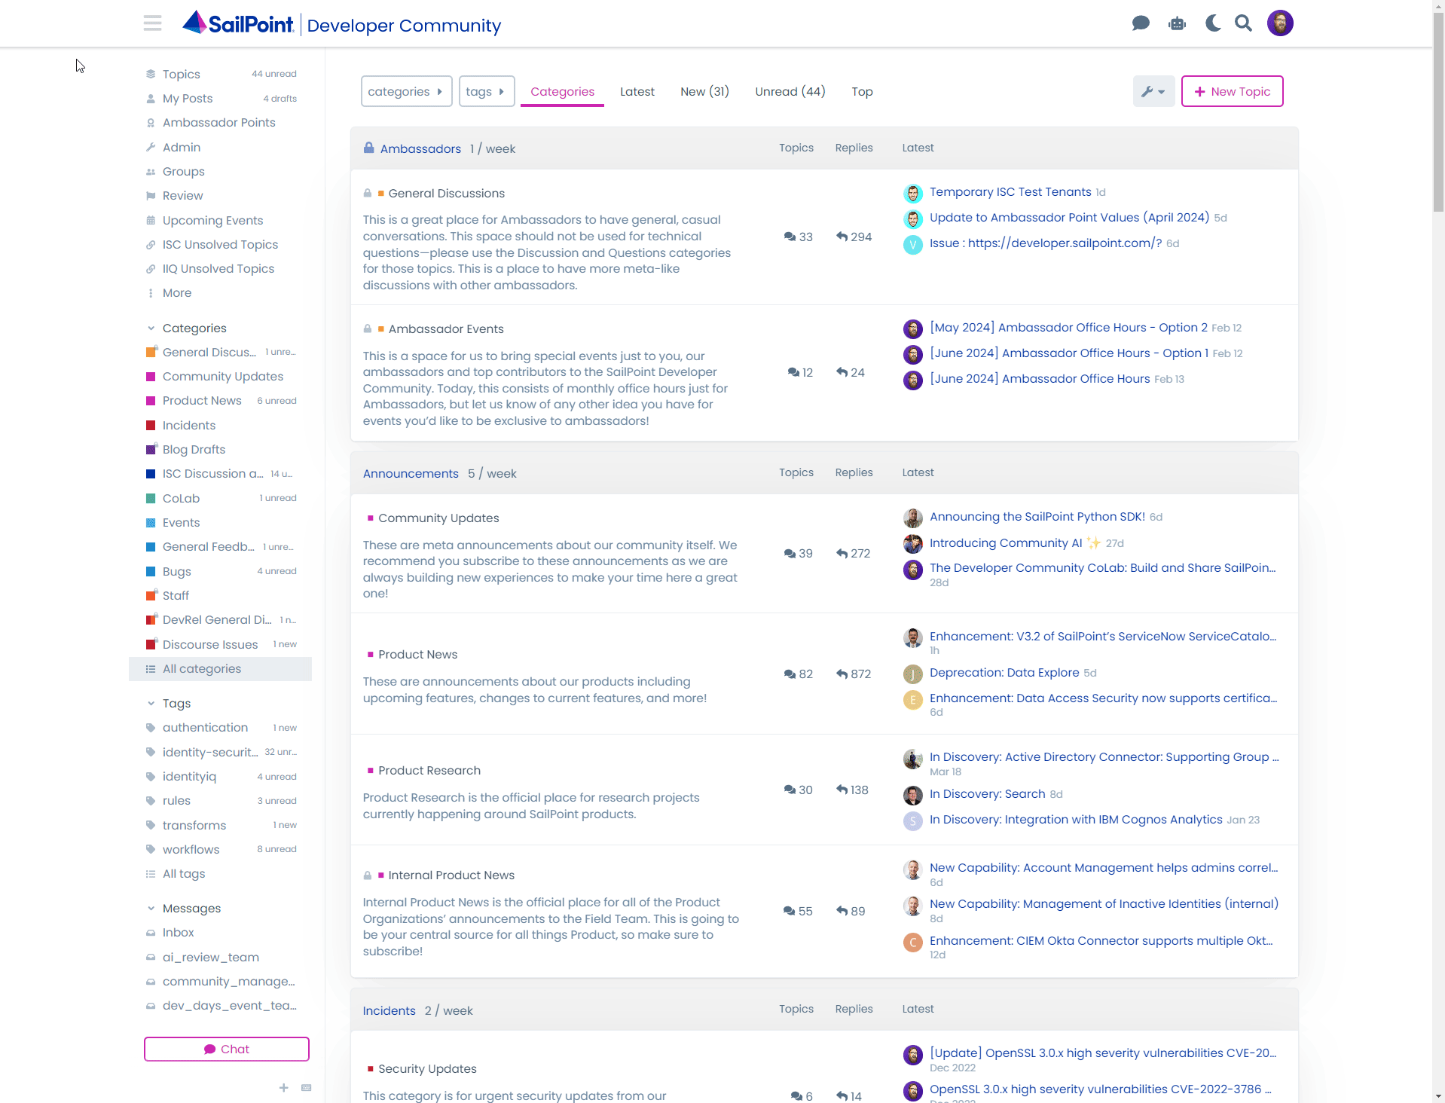Viewport: 1445px width, 1103px height.
Task: Click avatar beside In Discovery: Search
Action: click(913, 795)
